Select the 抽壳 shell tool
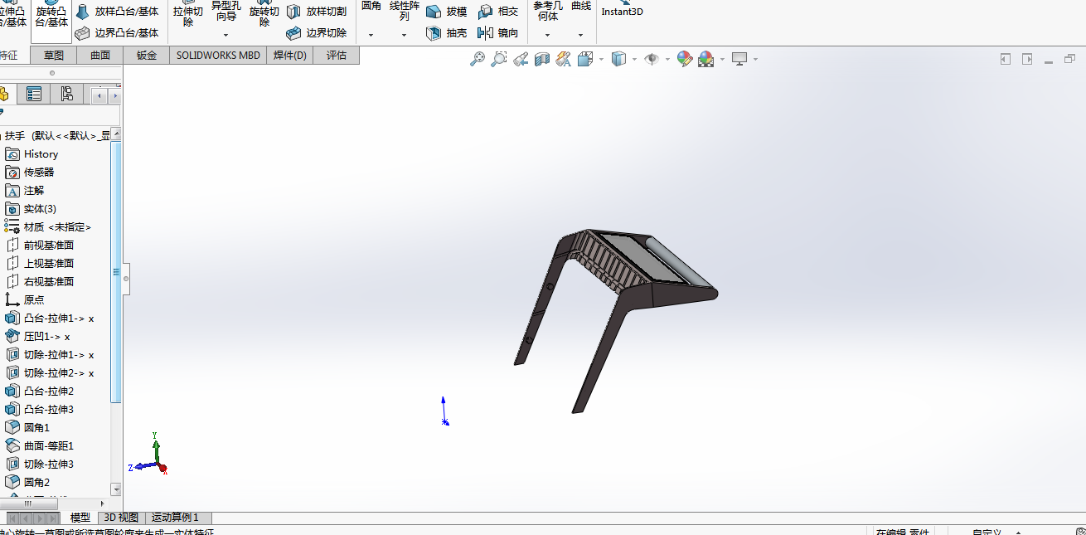Image resolution: width=1086 pixels, height=535 pixels. coord(447,33)
